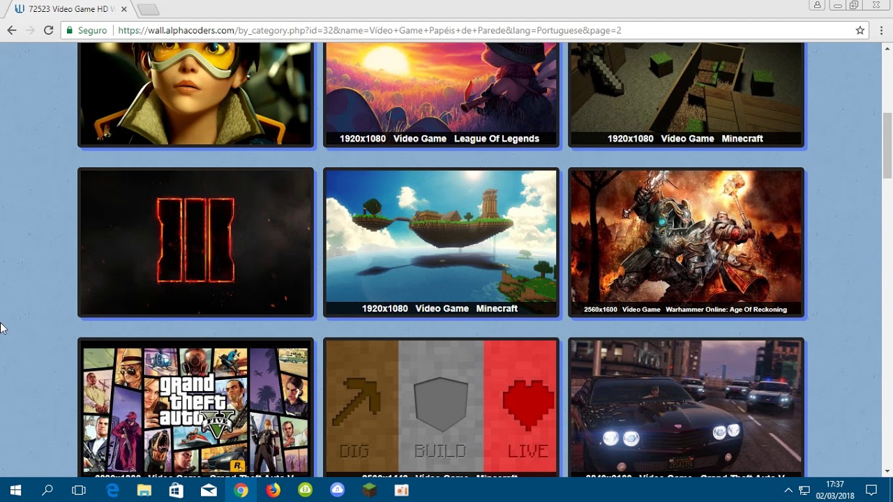Click Video Game link in Warhammer caption
Screen dimensions: 893x502
(x=641, y=310)
